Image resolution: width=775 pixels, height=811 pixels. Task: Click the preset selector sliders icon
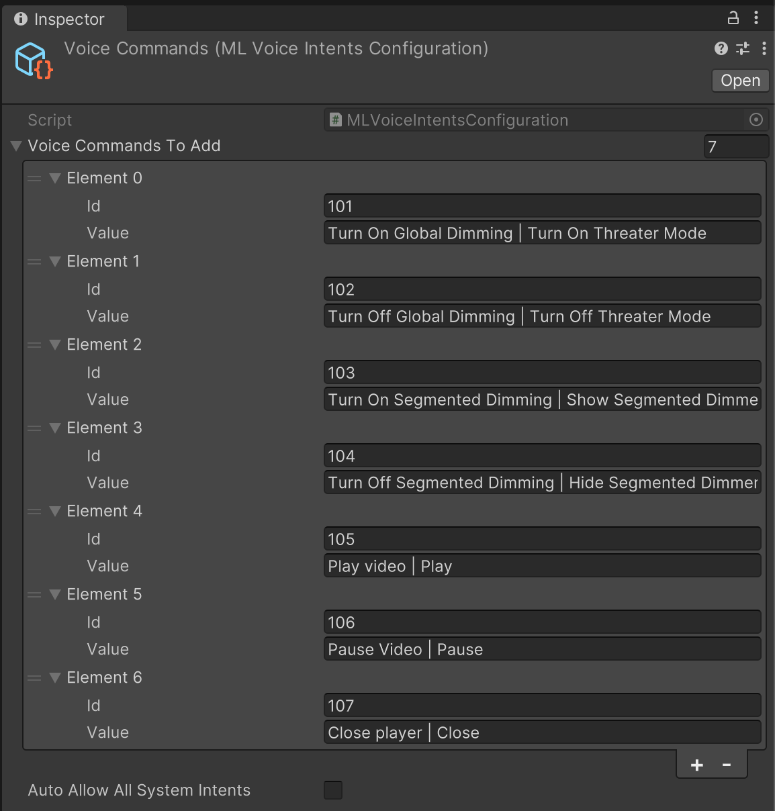pos(743,48)
